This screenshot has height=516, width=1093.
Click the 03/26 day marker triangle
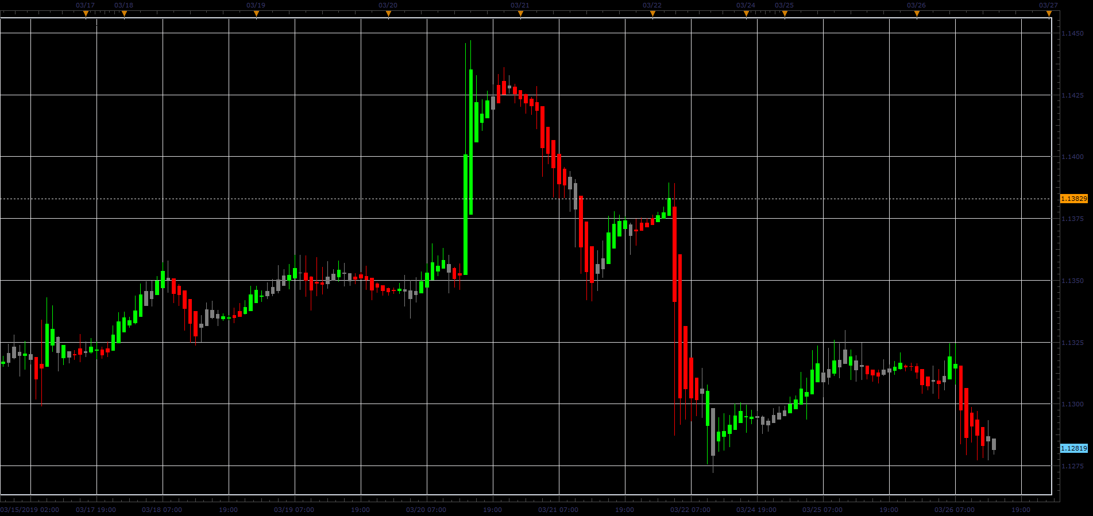click(x=917, y=14)
